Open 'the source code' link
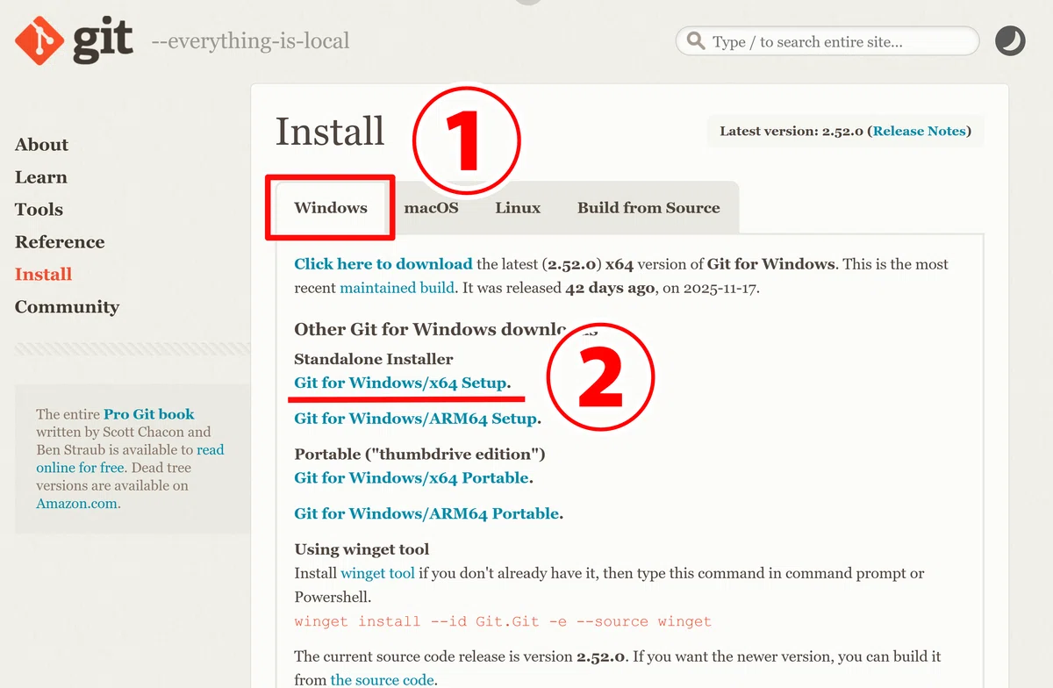This screenshot has height=688, width=1053. click(382, 679)
